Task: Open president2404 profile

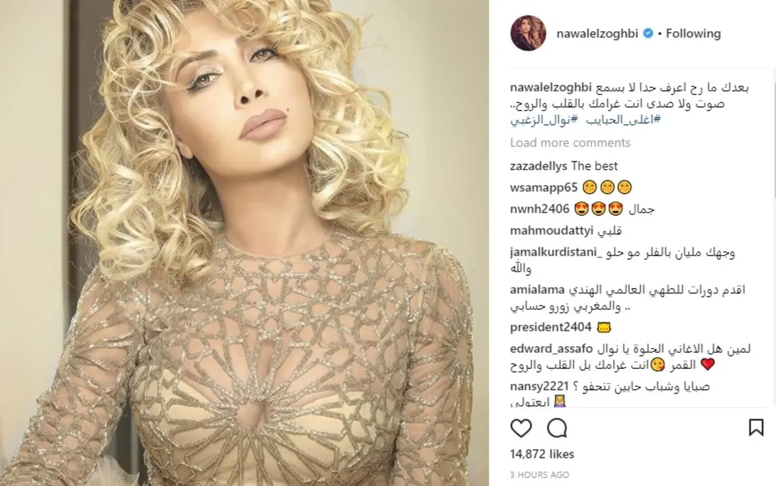Action: pyautogui.click(x=544, y=326)
